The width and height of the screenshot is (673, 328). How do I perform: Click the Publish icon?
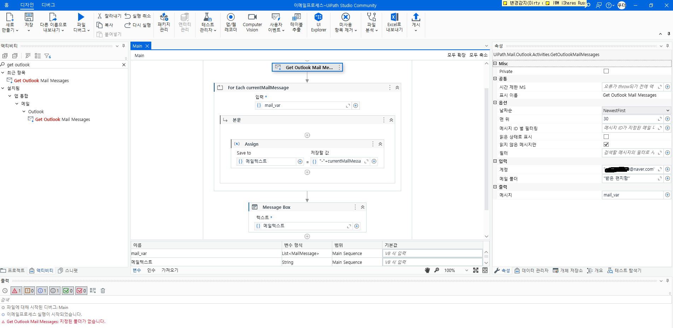[416, 17]
